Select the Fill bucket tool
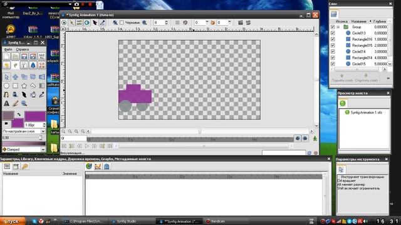The height and width of the screenshot is (225, 401). (x=33, y=94)
